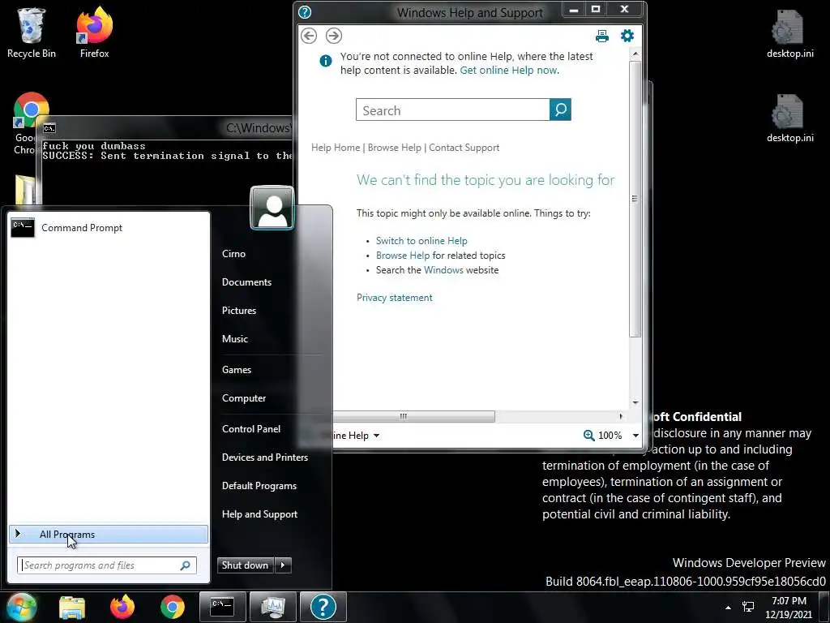Screen dimensions: 830x623
Task: Open the Help options gear icon
Action: (627, 36)
